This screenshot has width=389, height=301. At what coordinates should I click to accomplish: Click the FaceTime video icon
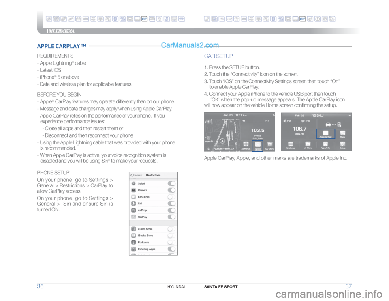point(133,197)
